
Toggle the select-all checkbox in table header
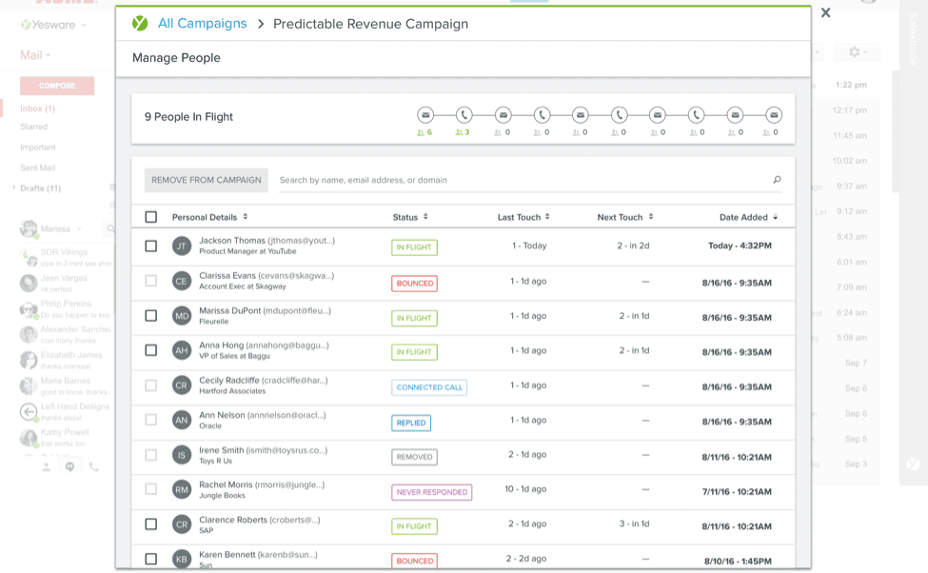(x=151, y=217)
